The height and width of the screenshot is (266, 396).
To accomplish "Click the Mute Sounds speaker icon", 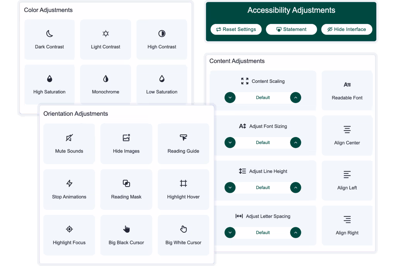I will tap(69, 138).
